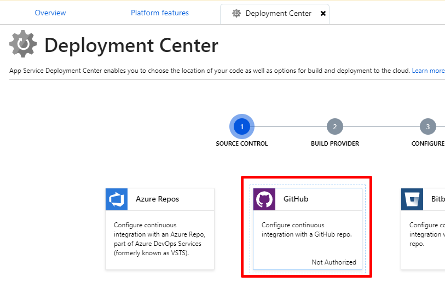Click the BUILD PROVIDER step label

[x=335, y=143]
